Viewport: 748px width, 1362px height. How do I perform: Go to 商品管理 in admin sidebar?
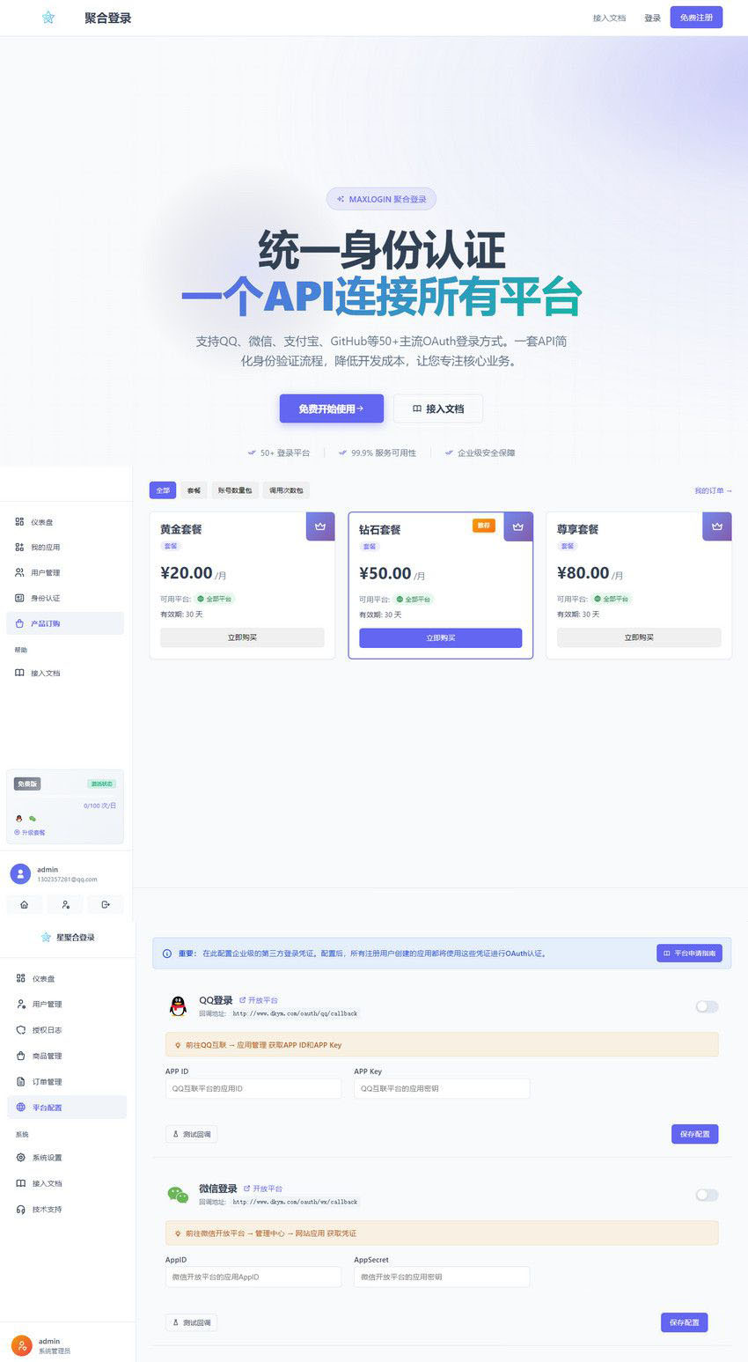[47, 1056]
